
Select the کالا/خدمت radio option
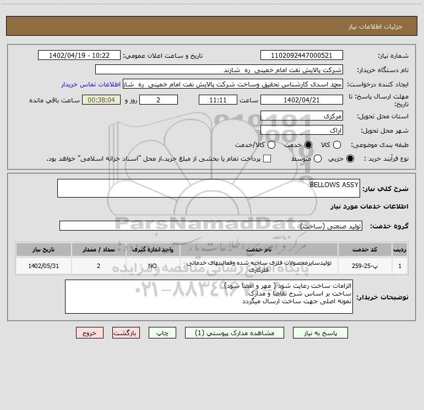click(271, 145)
